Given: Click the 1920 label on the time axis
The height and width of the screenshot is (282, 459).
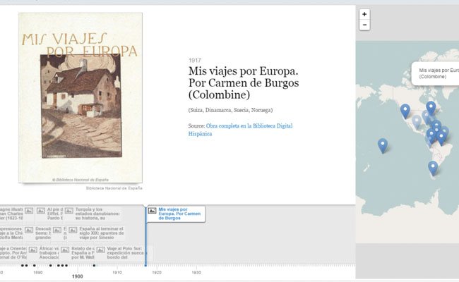Looking at the screenshot, I should [157, 272].
